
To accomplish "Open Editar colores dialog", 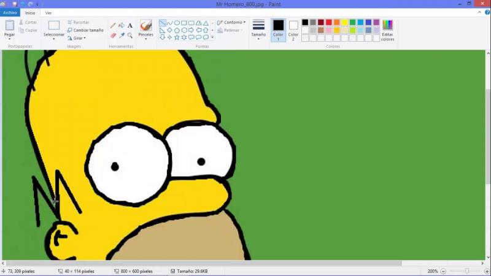I will 387,30.
